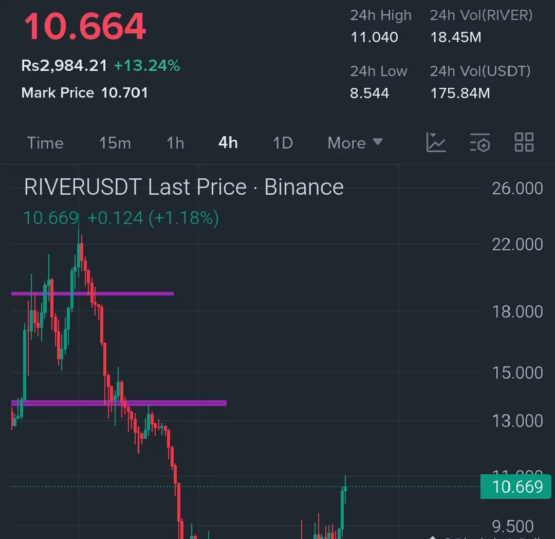Select the upper purple horizontal line
Screen dimensions: 555x539
pos(92,293)
